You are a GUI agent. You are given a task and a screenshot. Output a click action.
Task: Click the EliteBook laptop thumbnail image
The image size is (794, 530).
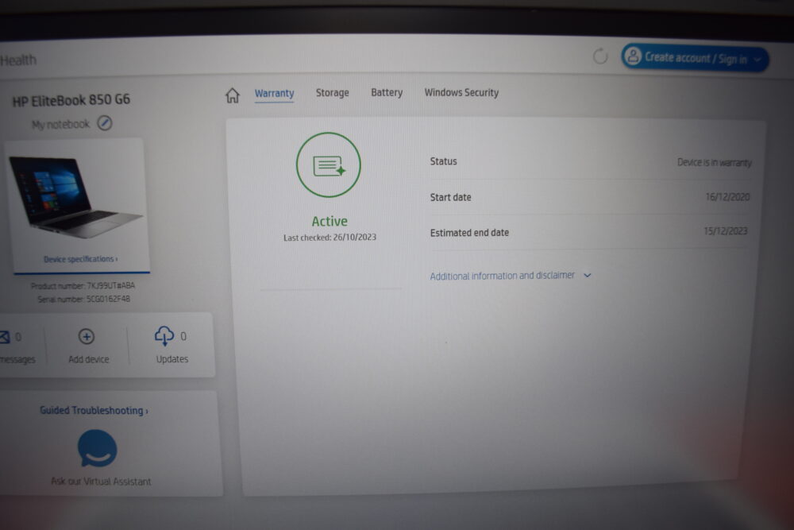75,196
